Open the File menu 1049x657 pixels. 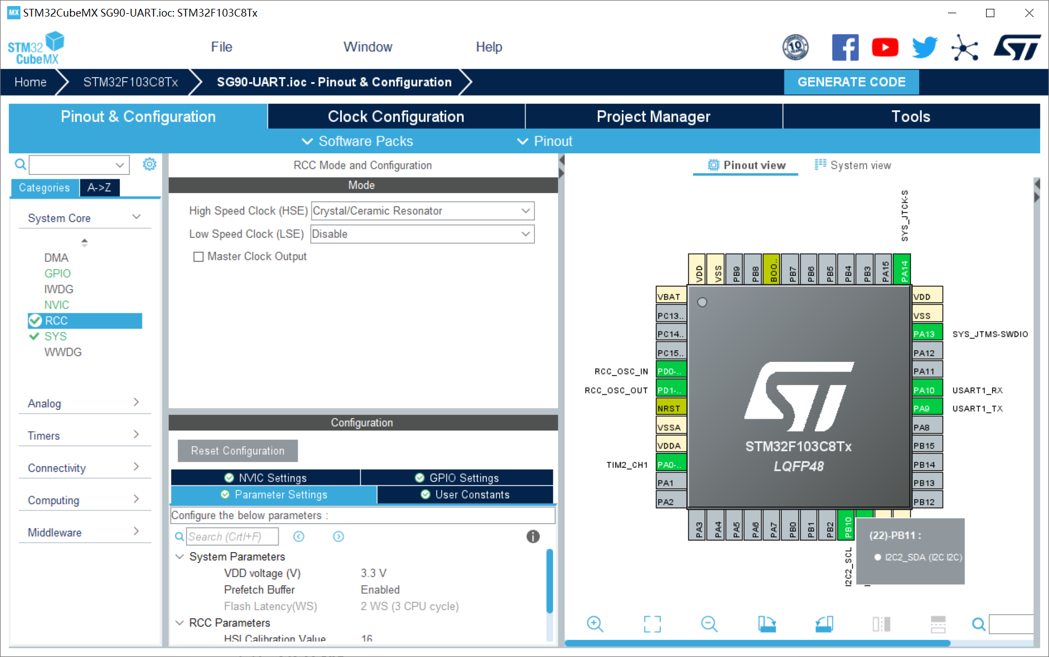pos(221,47)
